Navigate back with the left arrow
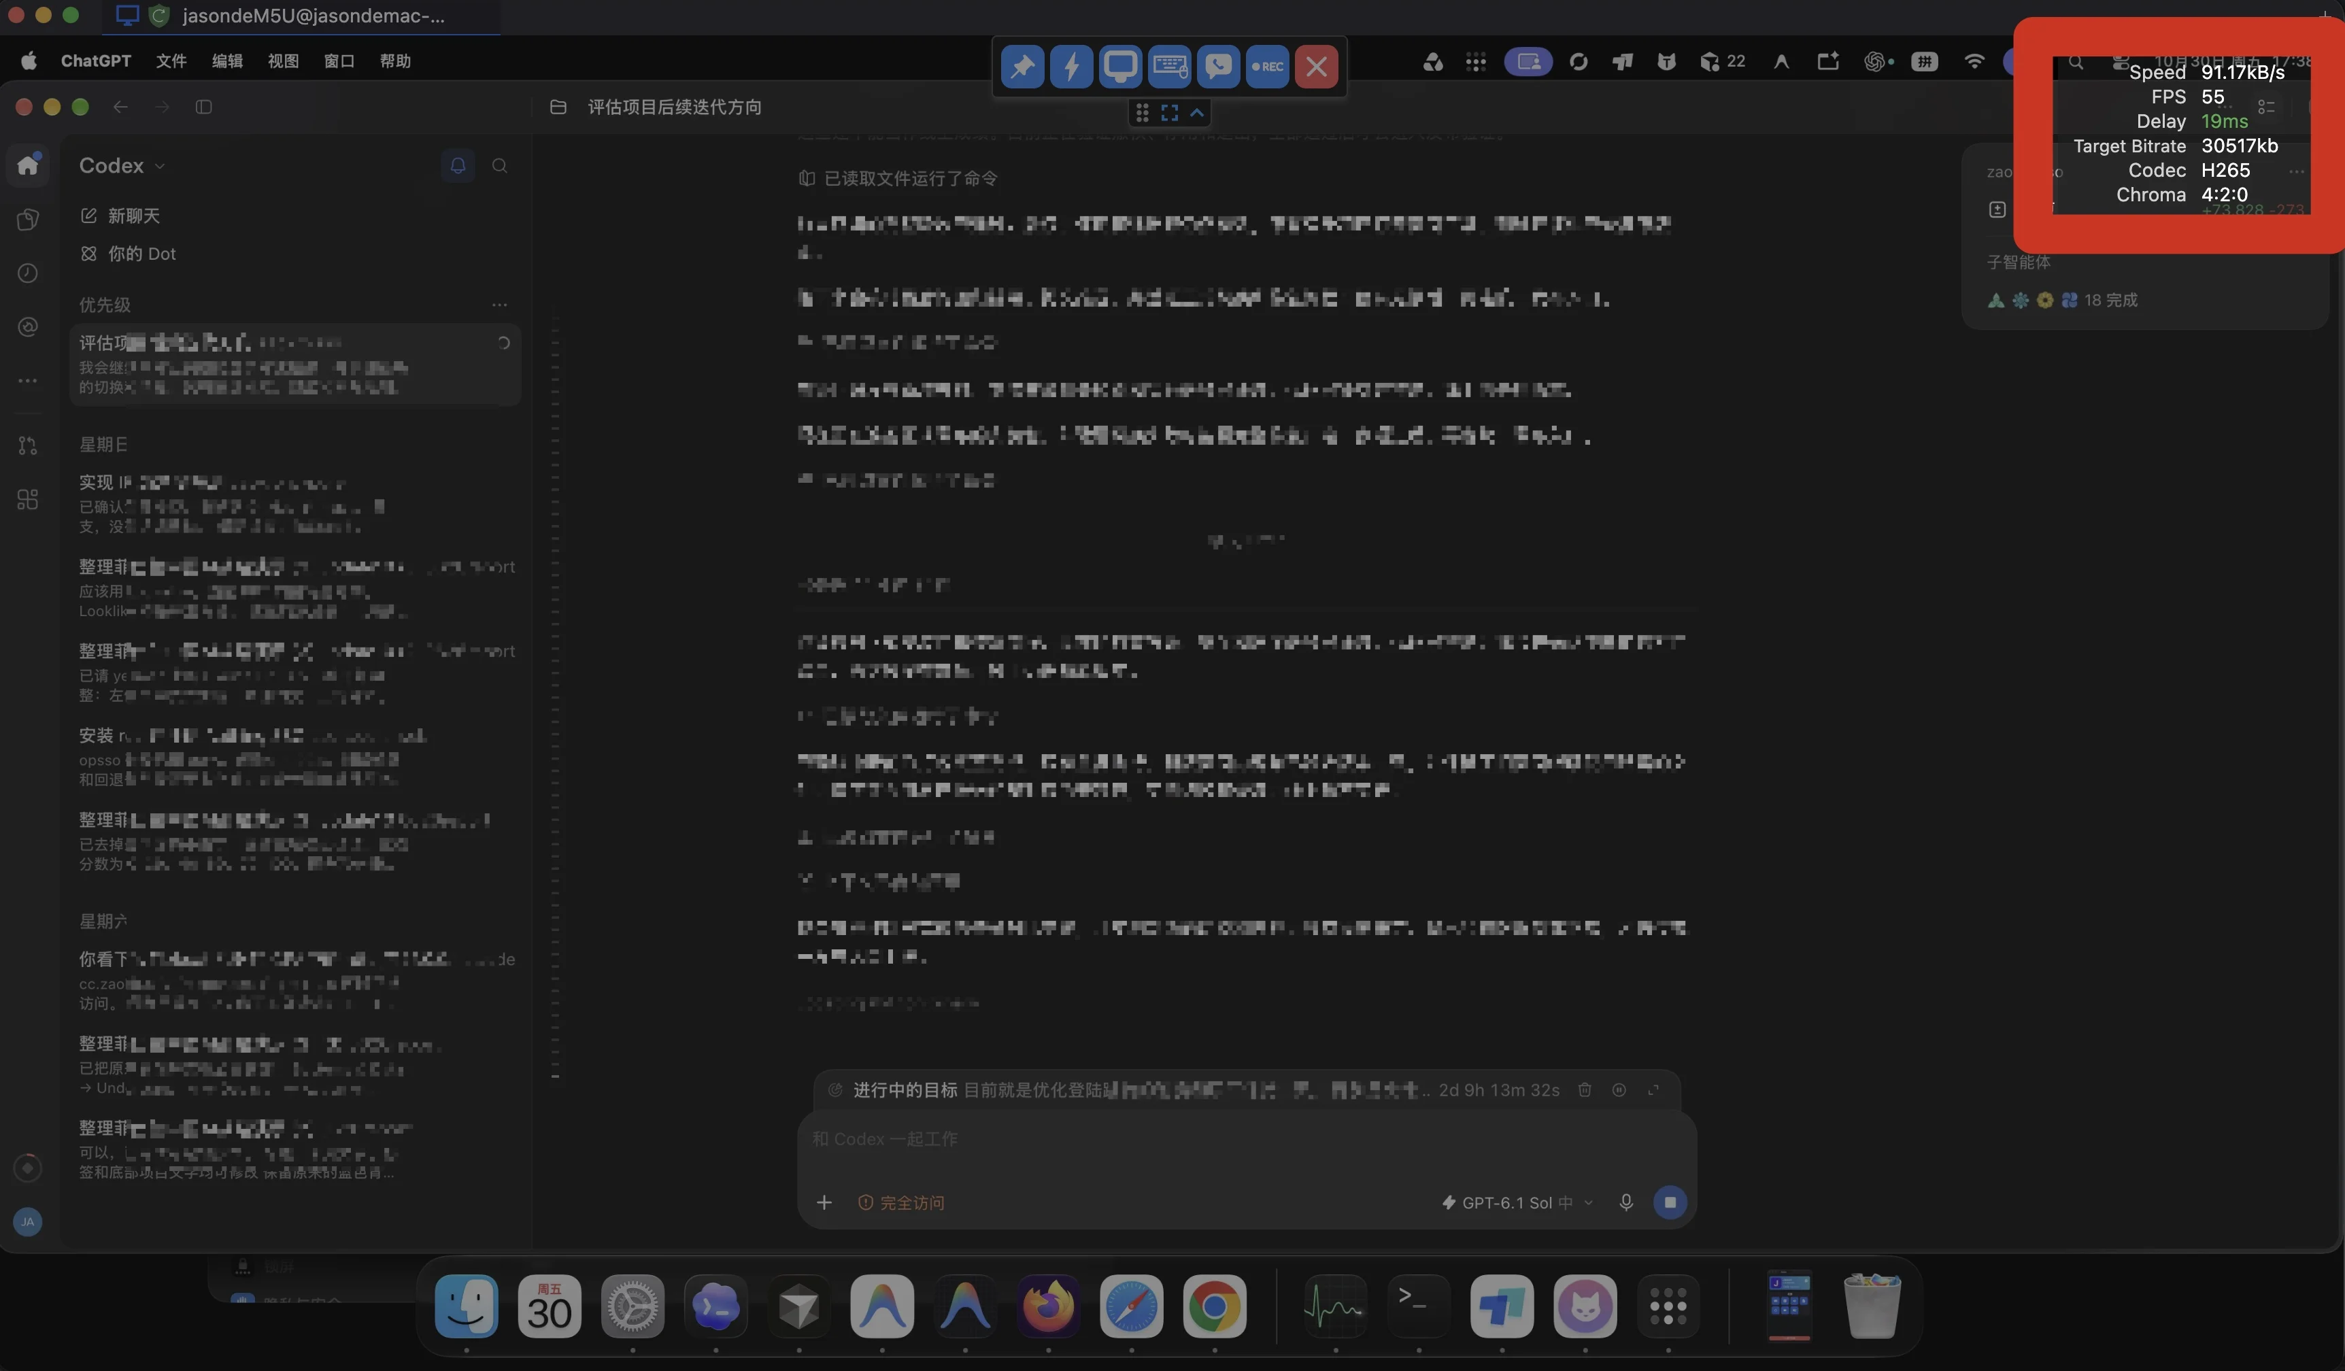The image size is (2345, 1371). 121,107
